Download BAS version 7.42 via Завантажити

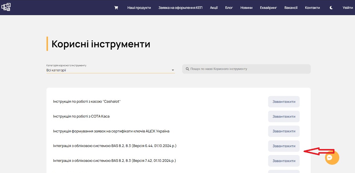click(x=284, y=161)
